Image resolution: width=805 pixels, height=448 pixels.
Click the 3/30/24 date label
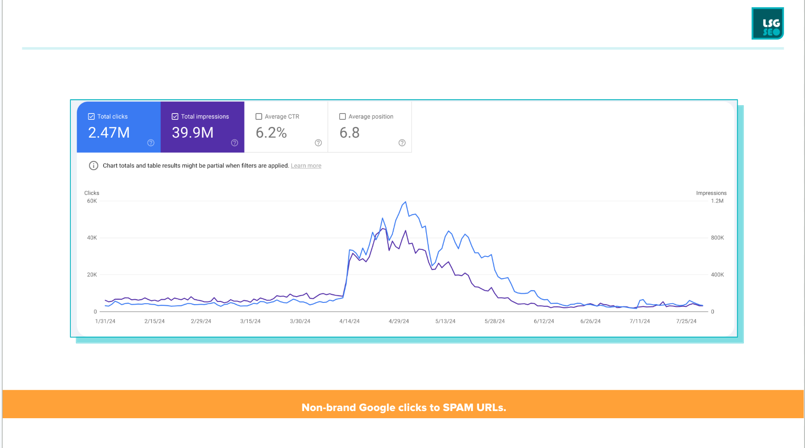pos(300,321)
